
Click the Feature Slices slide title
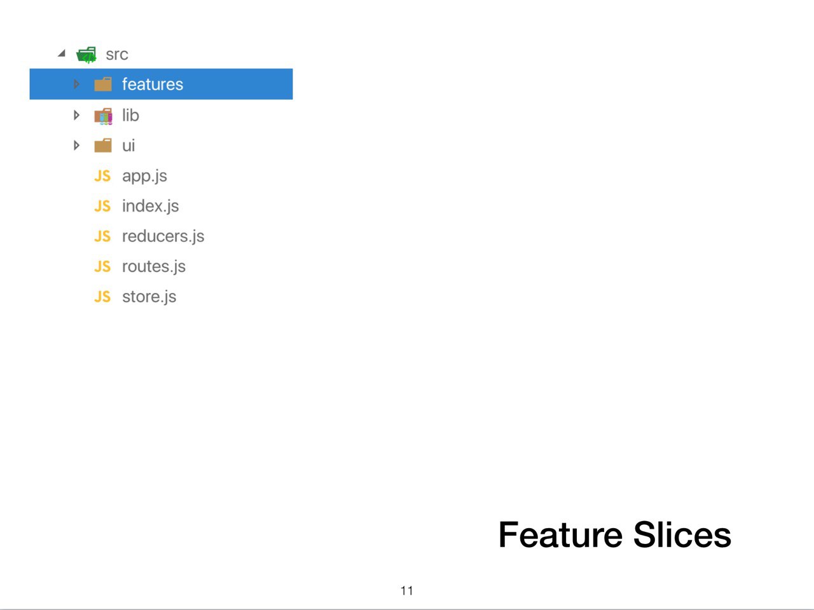point(615,534)
